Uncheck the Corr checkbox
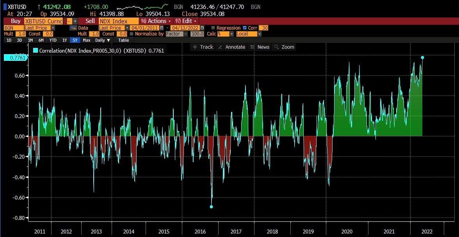This screenshot has height=237, width=459. pos(245,28)
